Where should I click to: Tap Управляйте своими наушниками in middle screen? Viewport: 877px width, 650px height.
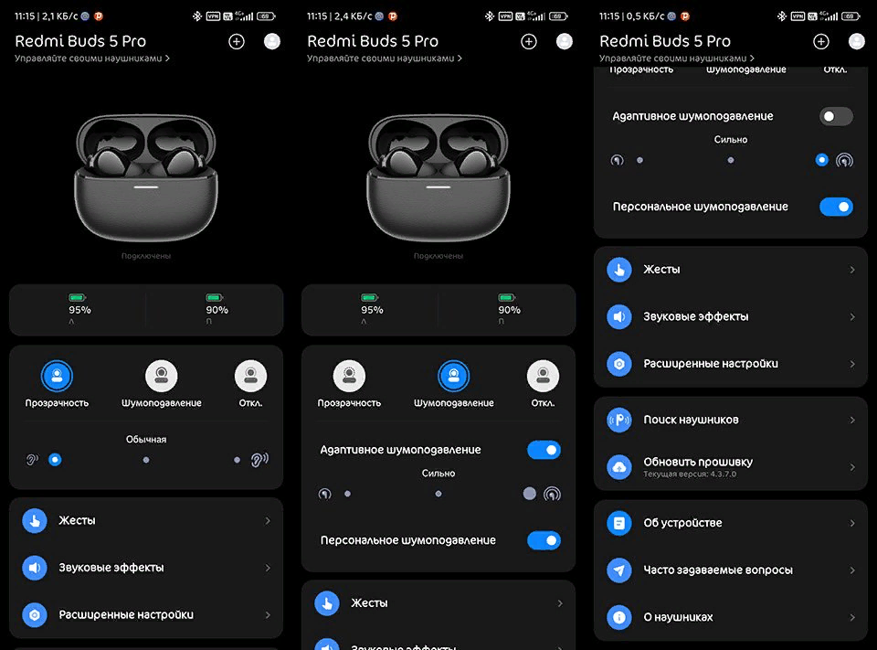(x=384, y=59)
